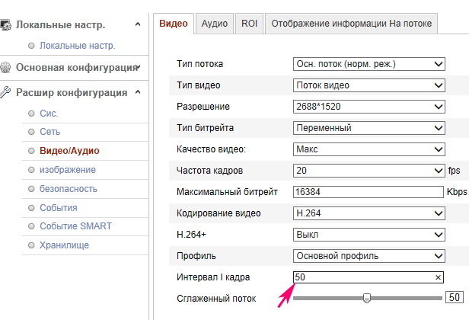This screenshot has width=469, height=320.
Task: Go to Сеть settings
Action: [x=50, y=132]
